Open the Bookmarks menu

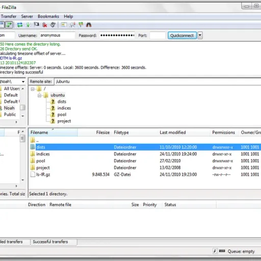pyautogui.click(x=48, y=16)
